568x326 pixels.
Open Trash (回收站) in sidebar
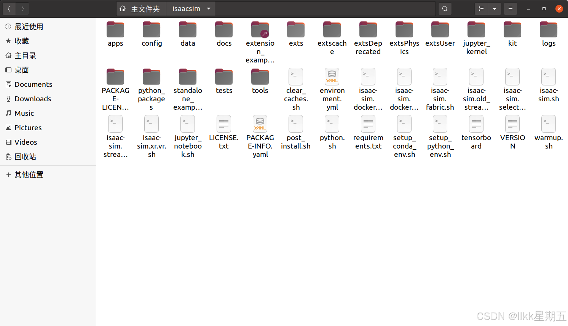click(48, 157)
